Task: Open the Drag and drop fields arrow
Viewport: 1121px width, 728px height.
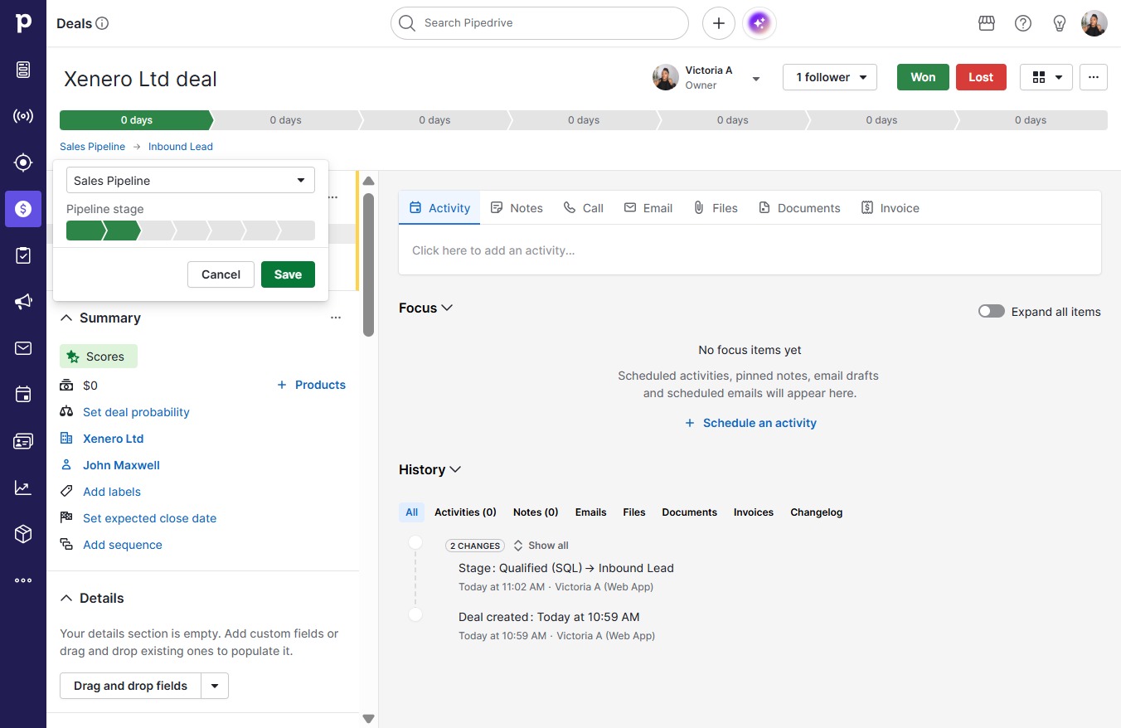Action: coord(215,686)
